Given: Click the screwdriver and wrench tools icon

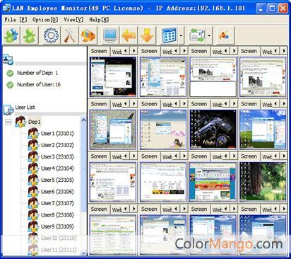Looking at the screenshot, I should pyautogui.click(x=70, y=35).
